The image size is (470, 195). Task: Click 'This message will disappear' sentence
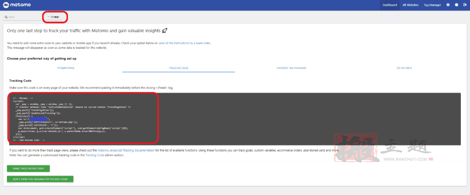coord(57,48)
